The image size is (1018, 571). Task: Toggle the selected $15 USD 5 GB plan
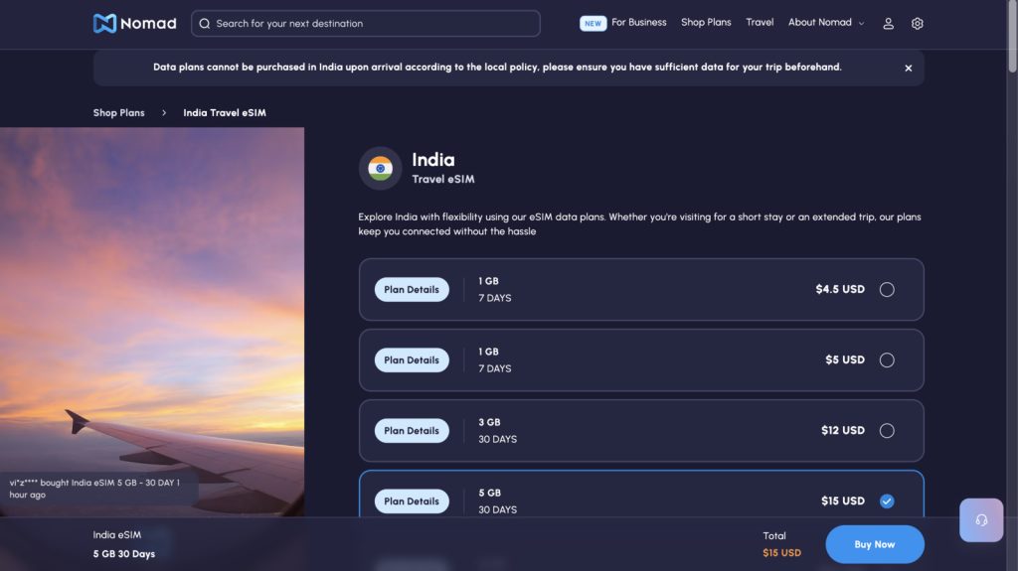point(887,501)
